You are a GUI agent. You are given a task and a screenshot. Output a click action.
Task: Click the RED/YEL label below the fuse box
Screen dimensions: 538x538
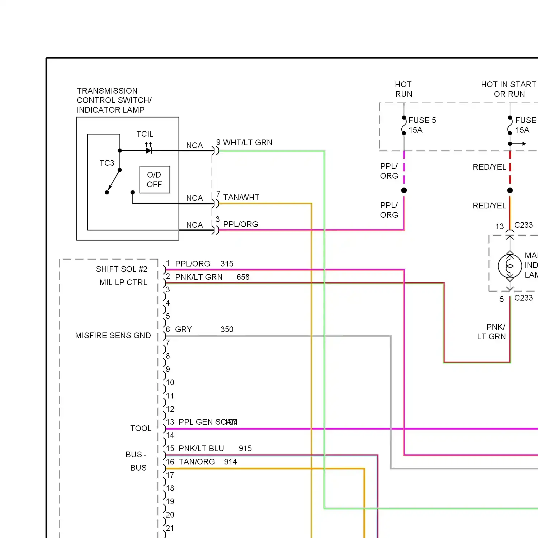tap(489, 167)
